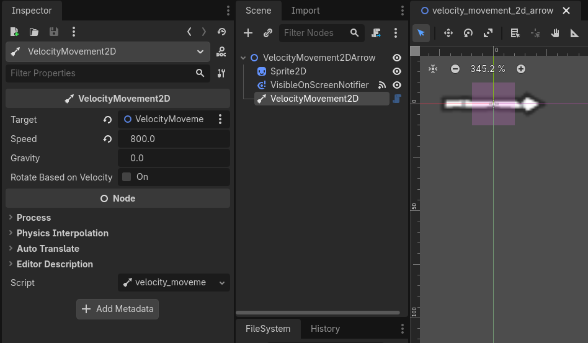Zoom in on the 2D viewport
This screenshot has height=343, width=588.
pos(521,69)
